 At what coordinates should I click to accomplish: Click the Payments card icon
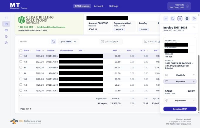166,81
